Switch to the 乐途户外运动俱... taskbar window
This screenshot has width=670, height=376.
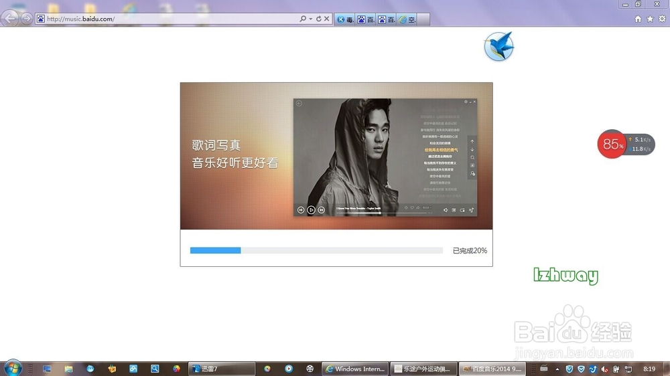tap(423, 369)
